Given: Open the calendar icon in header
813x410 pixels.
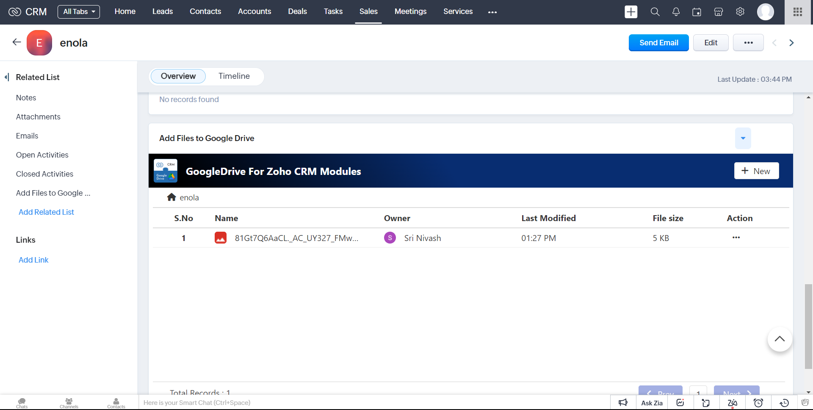Looking at the screenshot, I should [x=697, y=12].
